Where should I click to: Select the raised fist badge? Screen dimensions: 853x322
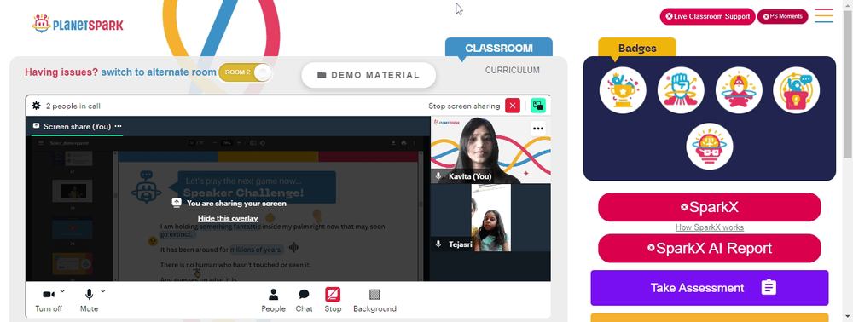[x=681, y=90]
